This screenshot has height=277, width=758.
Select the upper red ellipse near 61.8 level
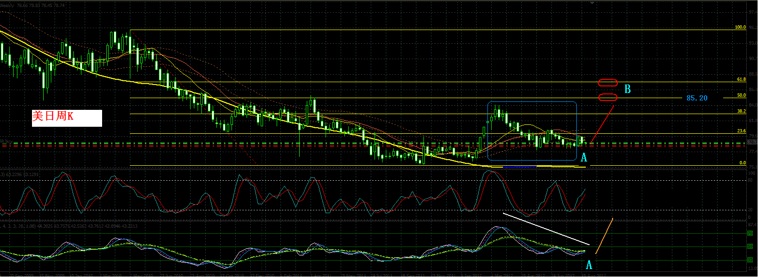tap(608, 83)
